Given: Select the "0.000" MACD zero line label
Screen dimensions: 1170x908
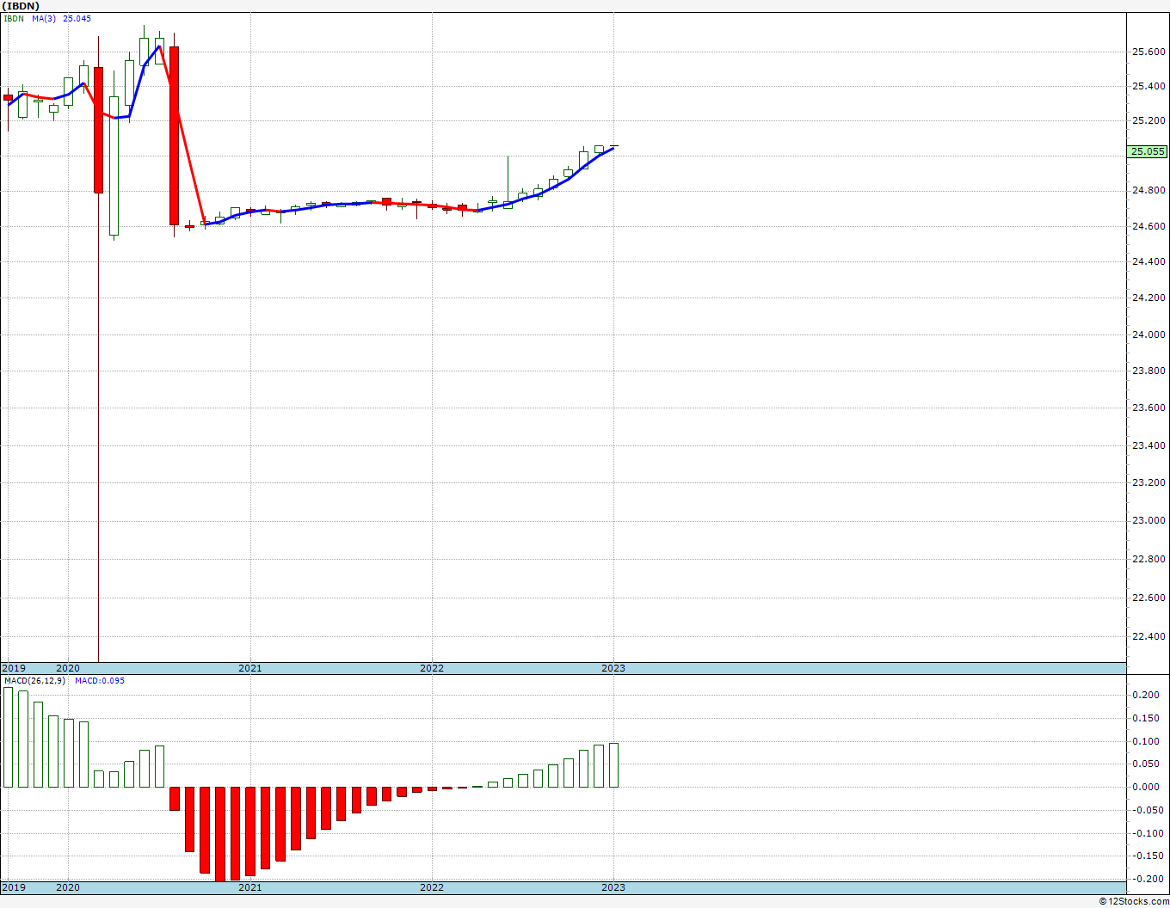Looking at the screenshot, I should [1146, 787].
